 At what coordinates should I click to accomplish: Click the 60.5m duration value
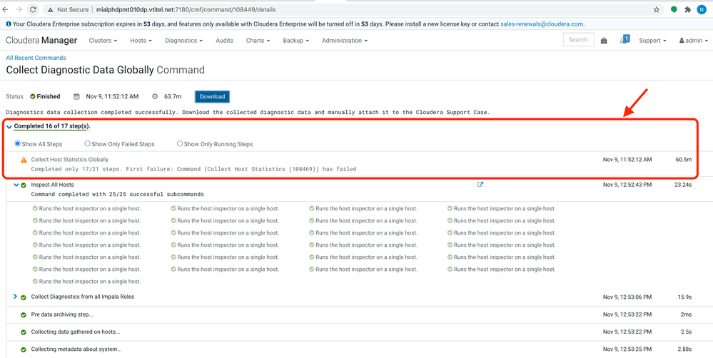pyautogui.click(x=684, y=160)
